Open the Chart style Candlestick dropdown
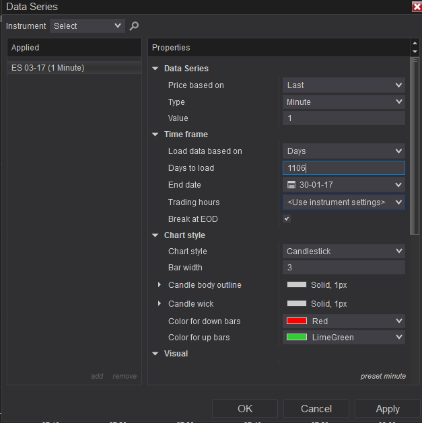 click(343, 252)
